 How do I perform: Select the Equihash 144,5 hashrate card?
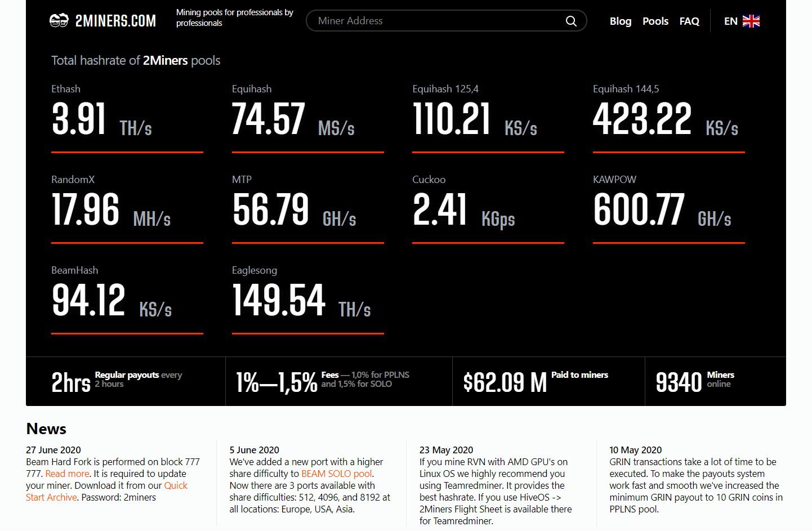[x=668, y=115]
